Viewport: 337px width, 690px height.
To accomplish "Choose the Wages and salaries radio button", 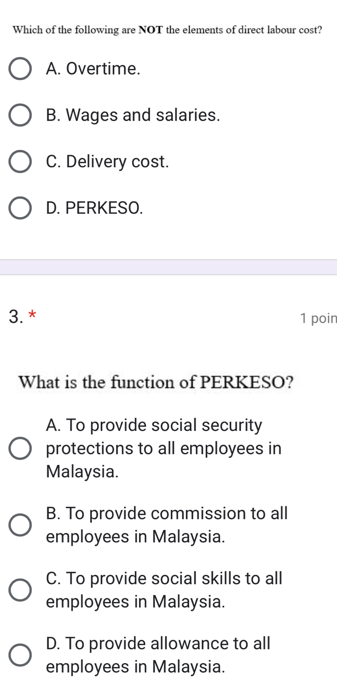I will click(20, 116).
